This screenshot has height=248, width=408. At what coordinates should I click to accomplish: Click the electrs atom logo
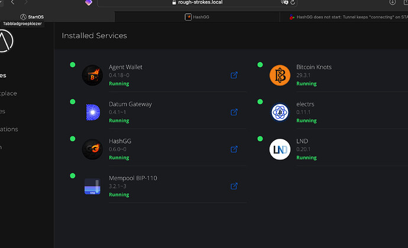[x=280, y=112]
